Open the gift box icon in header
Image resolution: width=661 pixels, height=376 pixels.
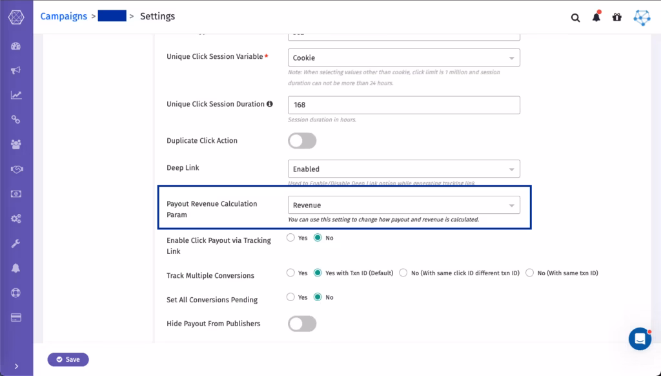coord(616,17)
